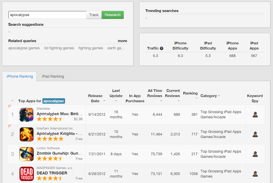Sort by Last Update arrow

coord(116,101)
